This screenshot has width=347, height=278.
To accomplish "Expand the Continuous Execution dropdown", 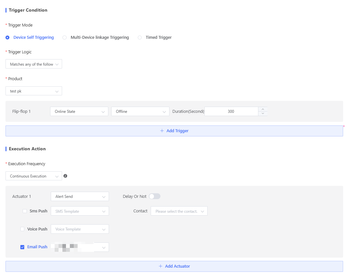I will click(x=34, y=176).
